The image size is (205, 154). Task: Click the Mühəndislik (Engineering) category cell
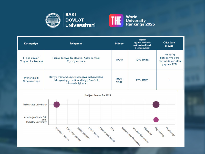[x=31, y=80]
